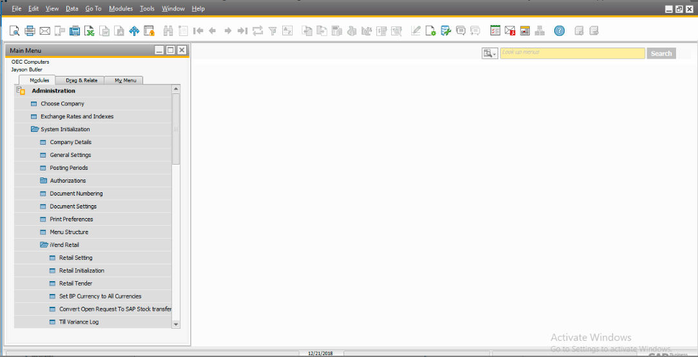Click the Volume and Weight scale icon
Image resolution: width=698 pixels, height=357 pixels.
pos(367,31)
